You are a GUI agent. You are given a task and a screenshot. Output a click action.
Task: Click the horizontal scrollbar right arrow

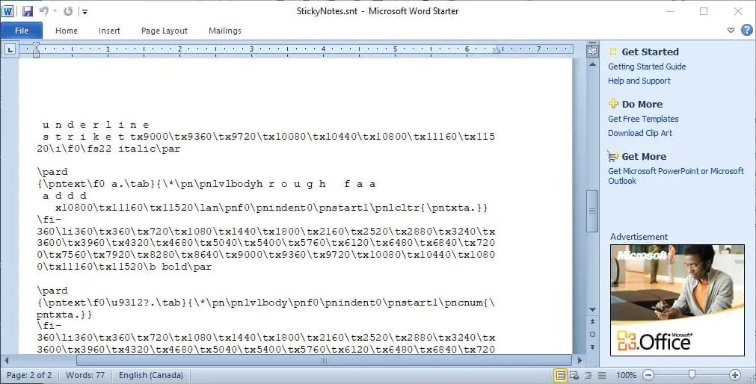580,360
